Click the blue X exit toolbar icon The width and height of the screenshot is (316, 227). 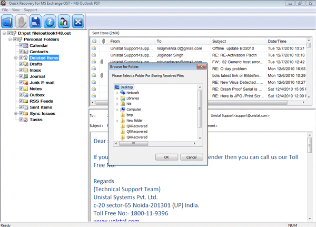[x=78, y=21]
